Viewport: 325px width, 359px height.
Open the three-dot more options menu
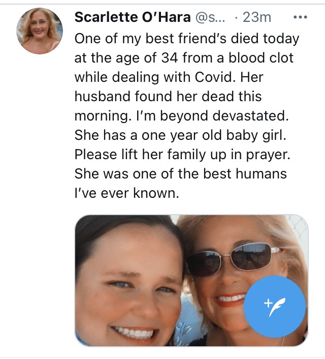click(301, 17)
